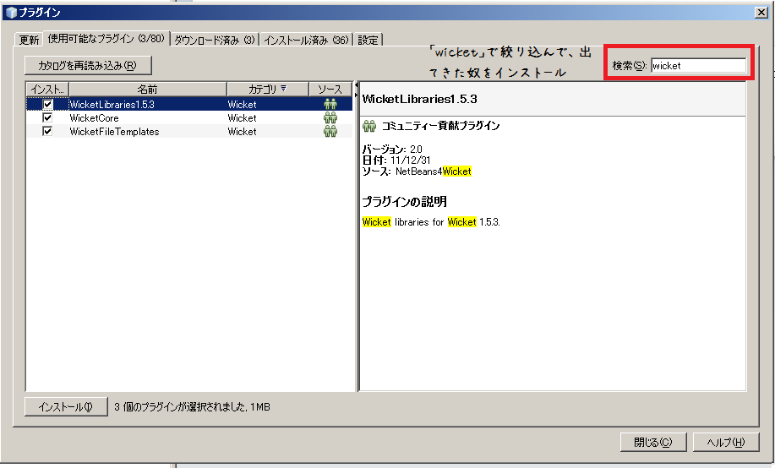This screenshot has height=468, width=775.
Task: Collapse the detail pane with splitter arrow
Action: click(357, 95)
